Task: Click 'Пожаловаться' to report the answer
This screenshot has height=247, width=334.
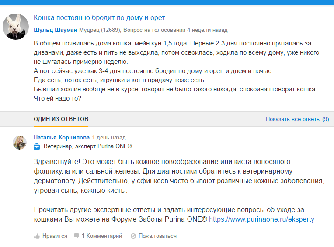Action: coord(157,236)
